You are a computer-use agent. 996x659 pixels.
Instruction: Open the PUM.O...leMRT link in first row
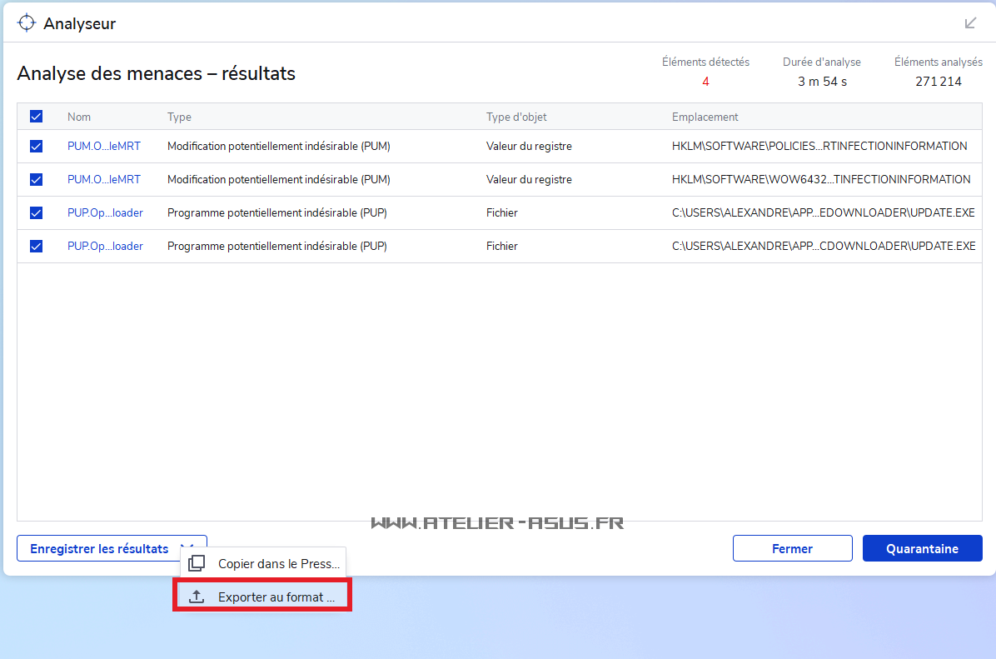[x=103, y=146]
